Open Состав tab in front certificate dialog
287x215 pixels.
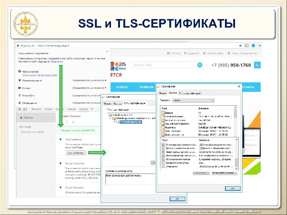tap(173, 93)
